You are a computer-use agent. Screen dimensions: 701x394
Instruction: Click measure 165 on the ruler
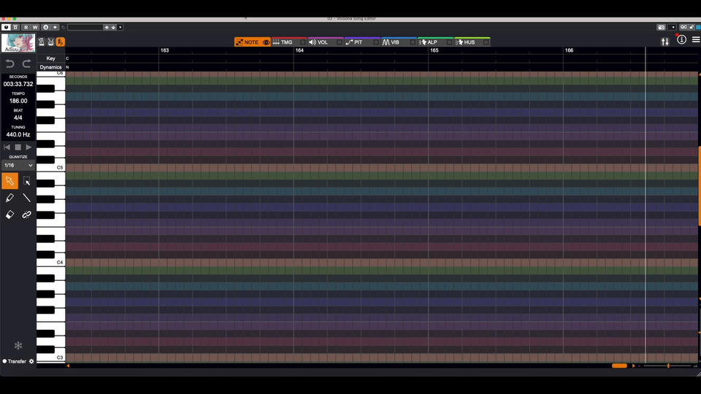pyautogui.click(x=434, y=50)
